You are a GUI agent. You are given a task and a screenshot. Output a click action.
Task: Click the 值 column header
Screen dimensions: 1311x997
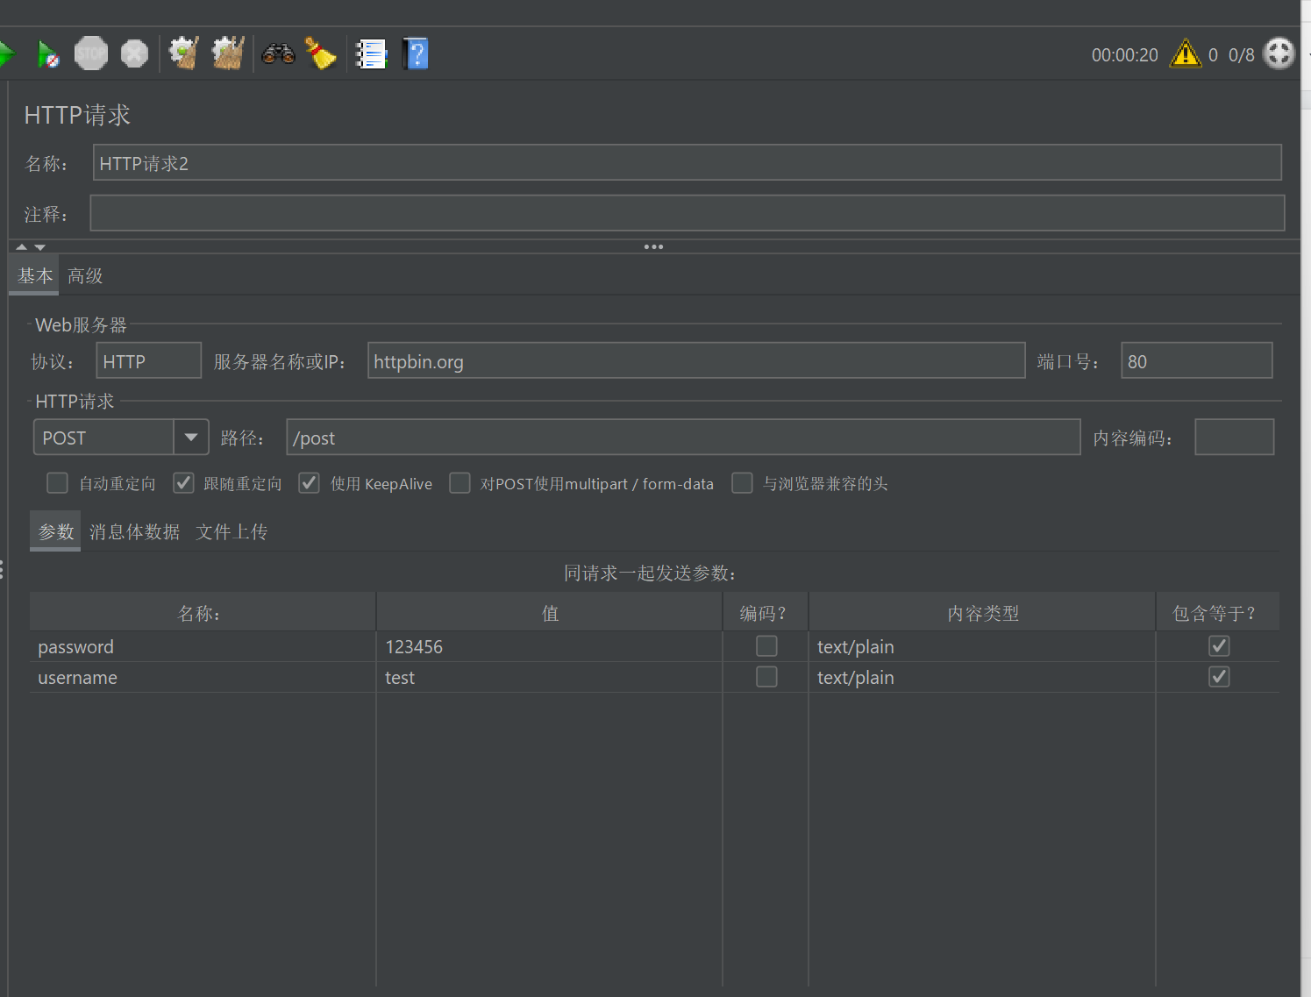tap(550, 613)
